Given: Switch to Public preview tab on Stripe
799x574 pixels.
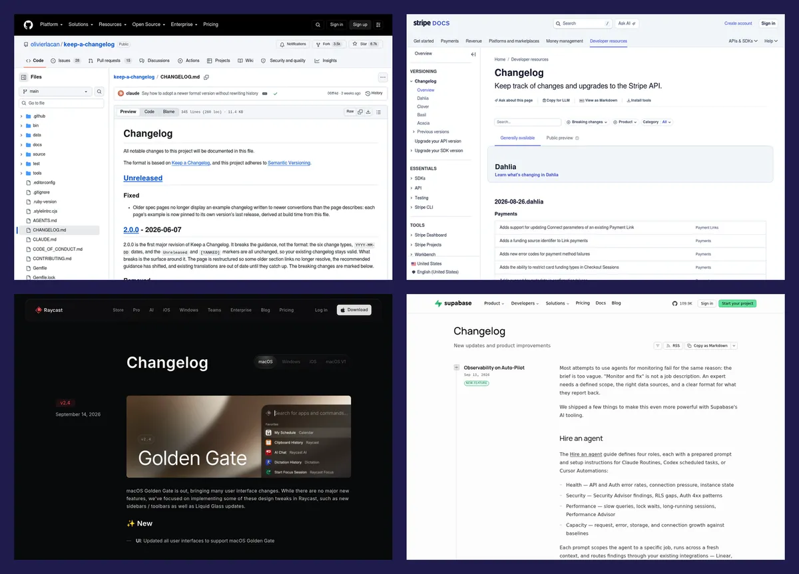Looking at the screenshot, I should pos(562,138).
